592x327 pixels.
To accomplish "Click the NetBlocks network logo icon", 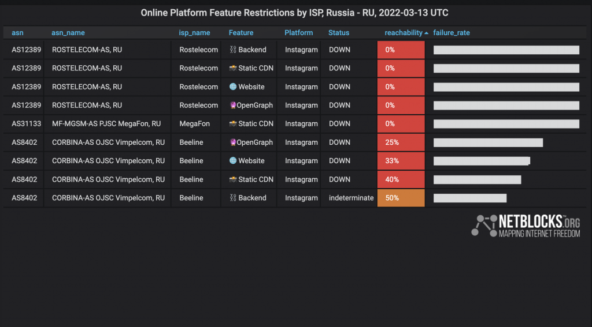I will pyautogui.click(x=484, y=225).
